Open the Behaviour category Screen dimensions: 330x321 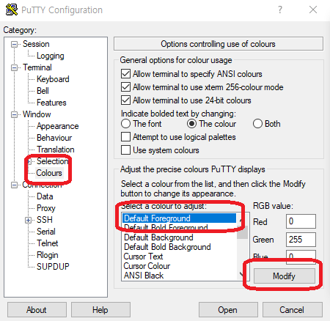(54, 138)
